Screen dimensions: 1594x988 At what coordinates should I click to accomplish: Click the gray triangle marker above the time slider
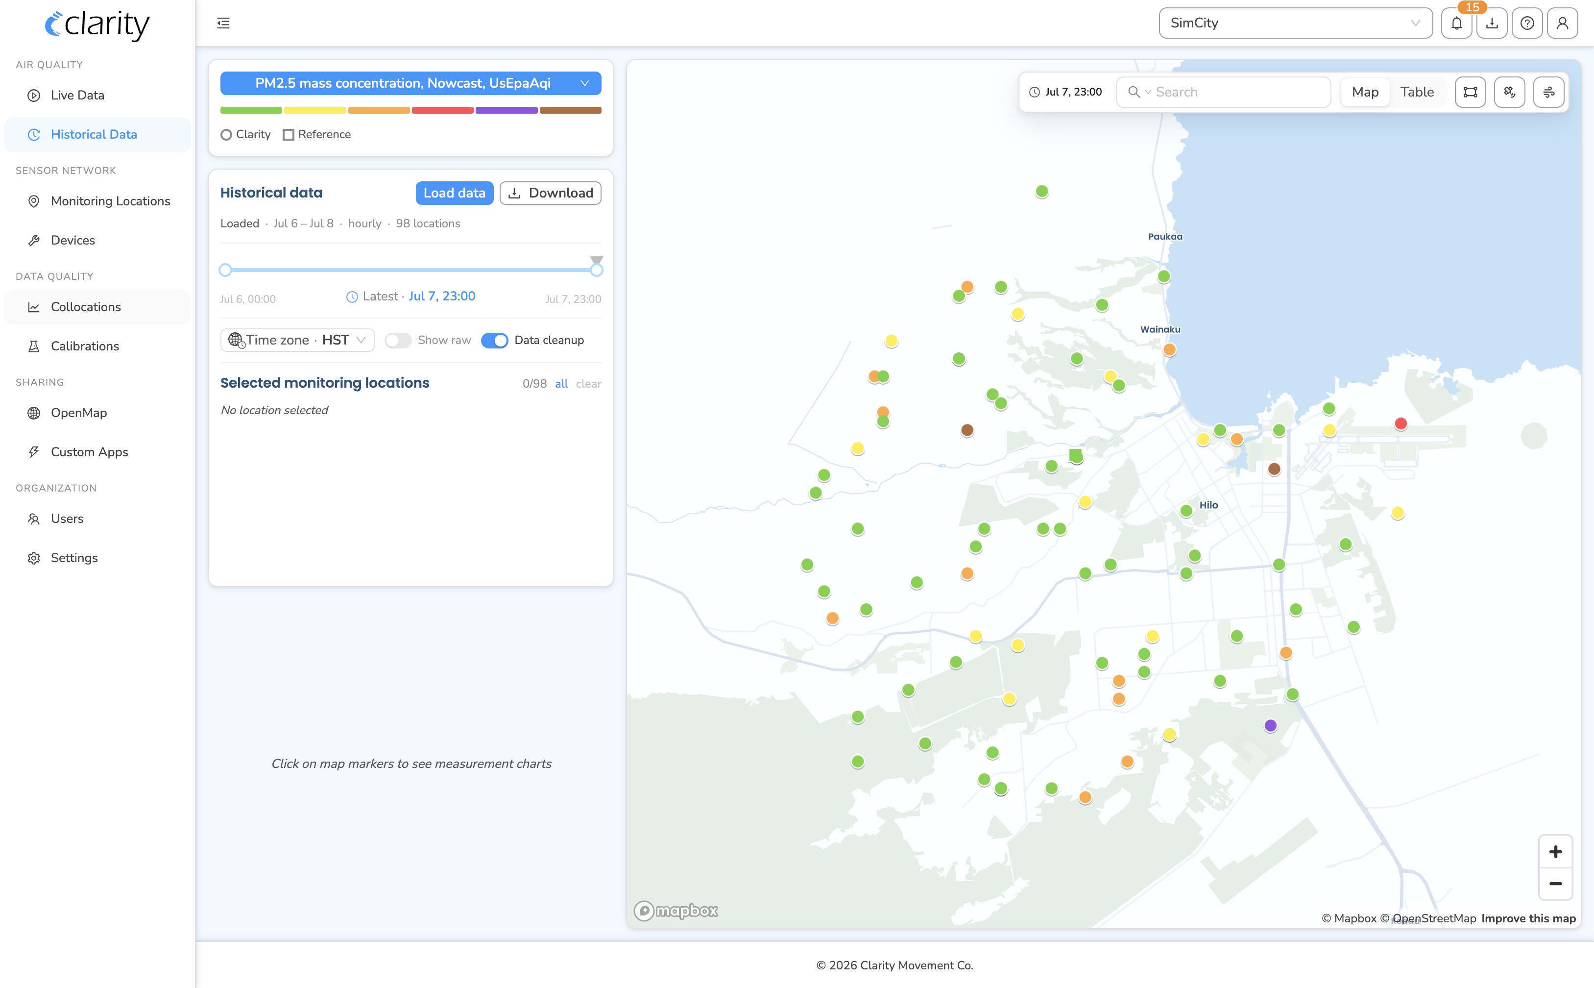click(596, 259)
